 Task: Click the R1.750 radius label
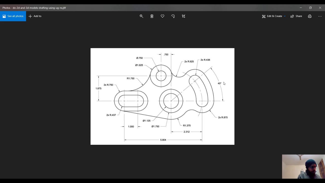click(x=131, y=78)
